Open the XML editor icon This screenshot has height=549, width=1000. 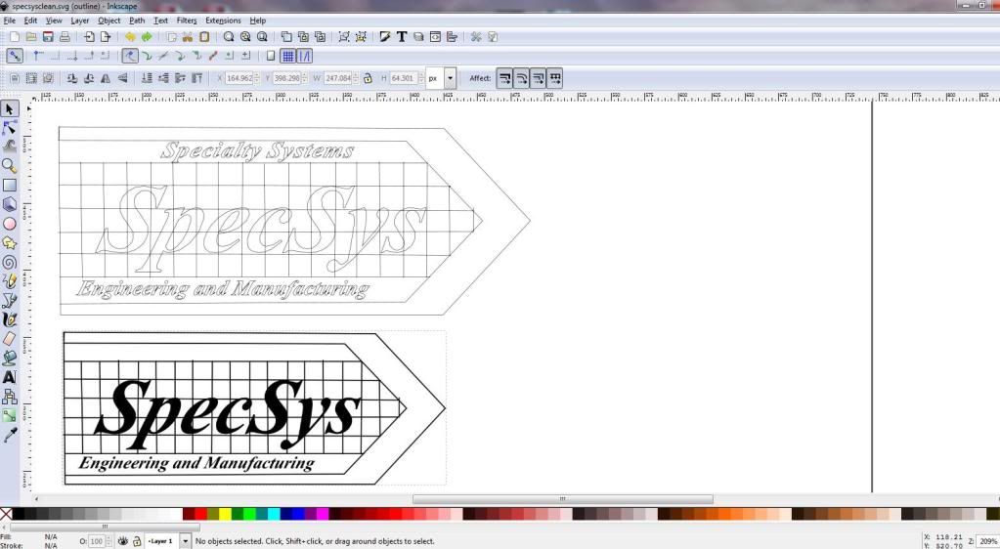click(x=435, y=37)
